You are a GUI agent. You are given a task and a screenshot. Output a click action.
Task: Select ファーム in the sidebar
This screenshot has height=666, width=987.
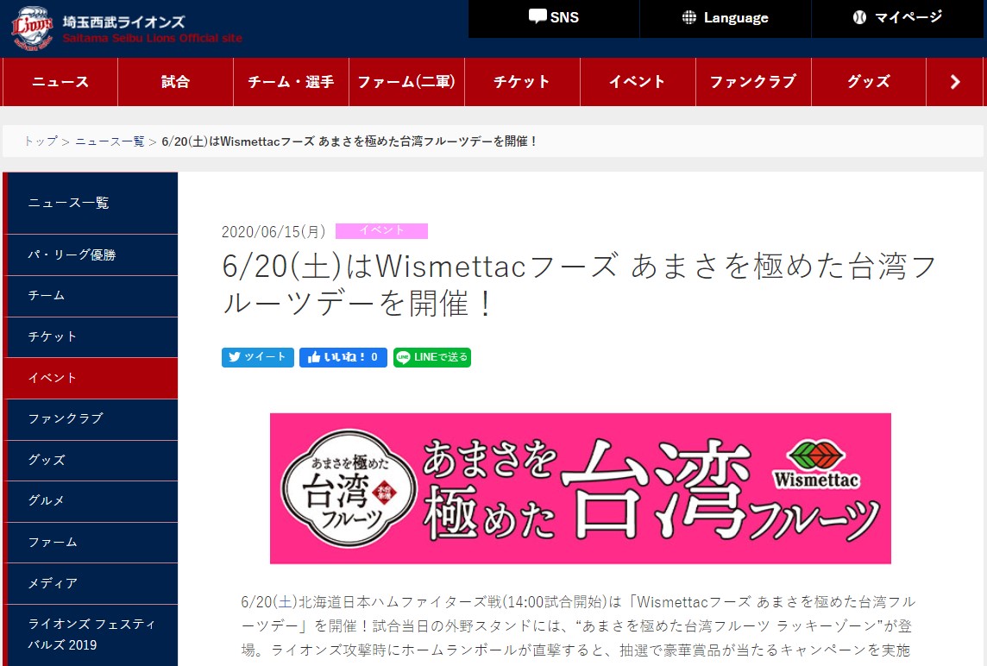(91, 542)
